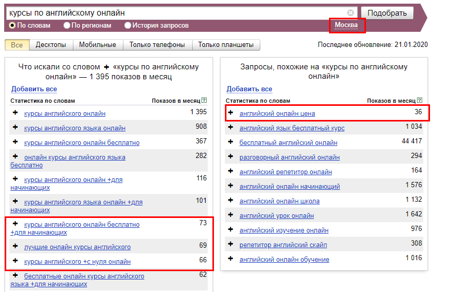
Task: Open 'лучшие онлайн курсы английского' link
Action: tap(78, 247)
